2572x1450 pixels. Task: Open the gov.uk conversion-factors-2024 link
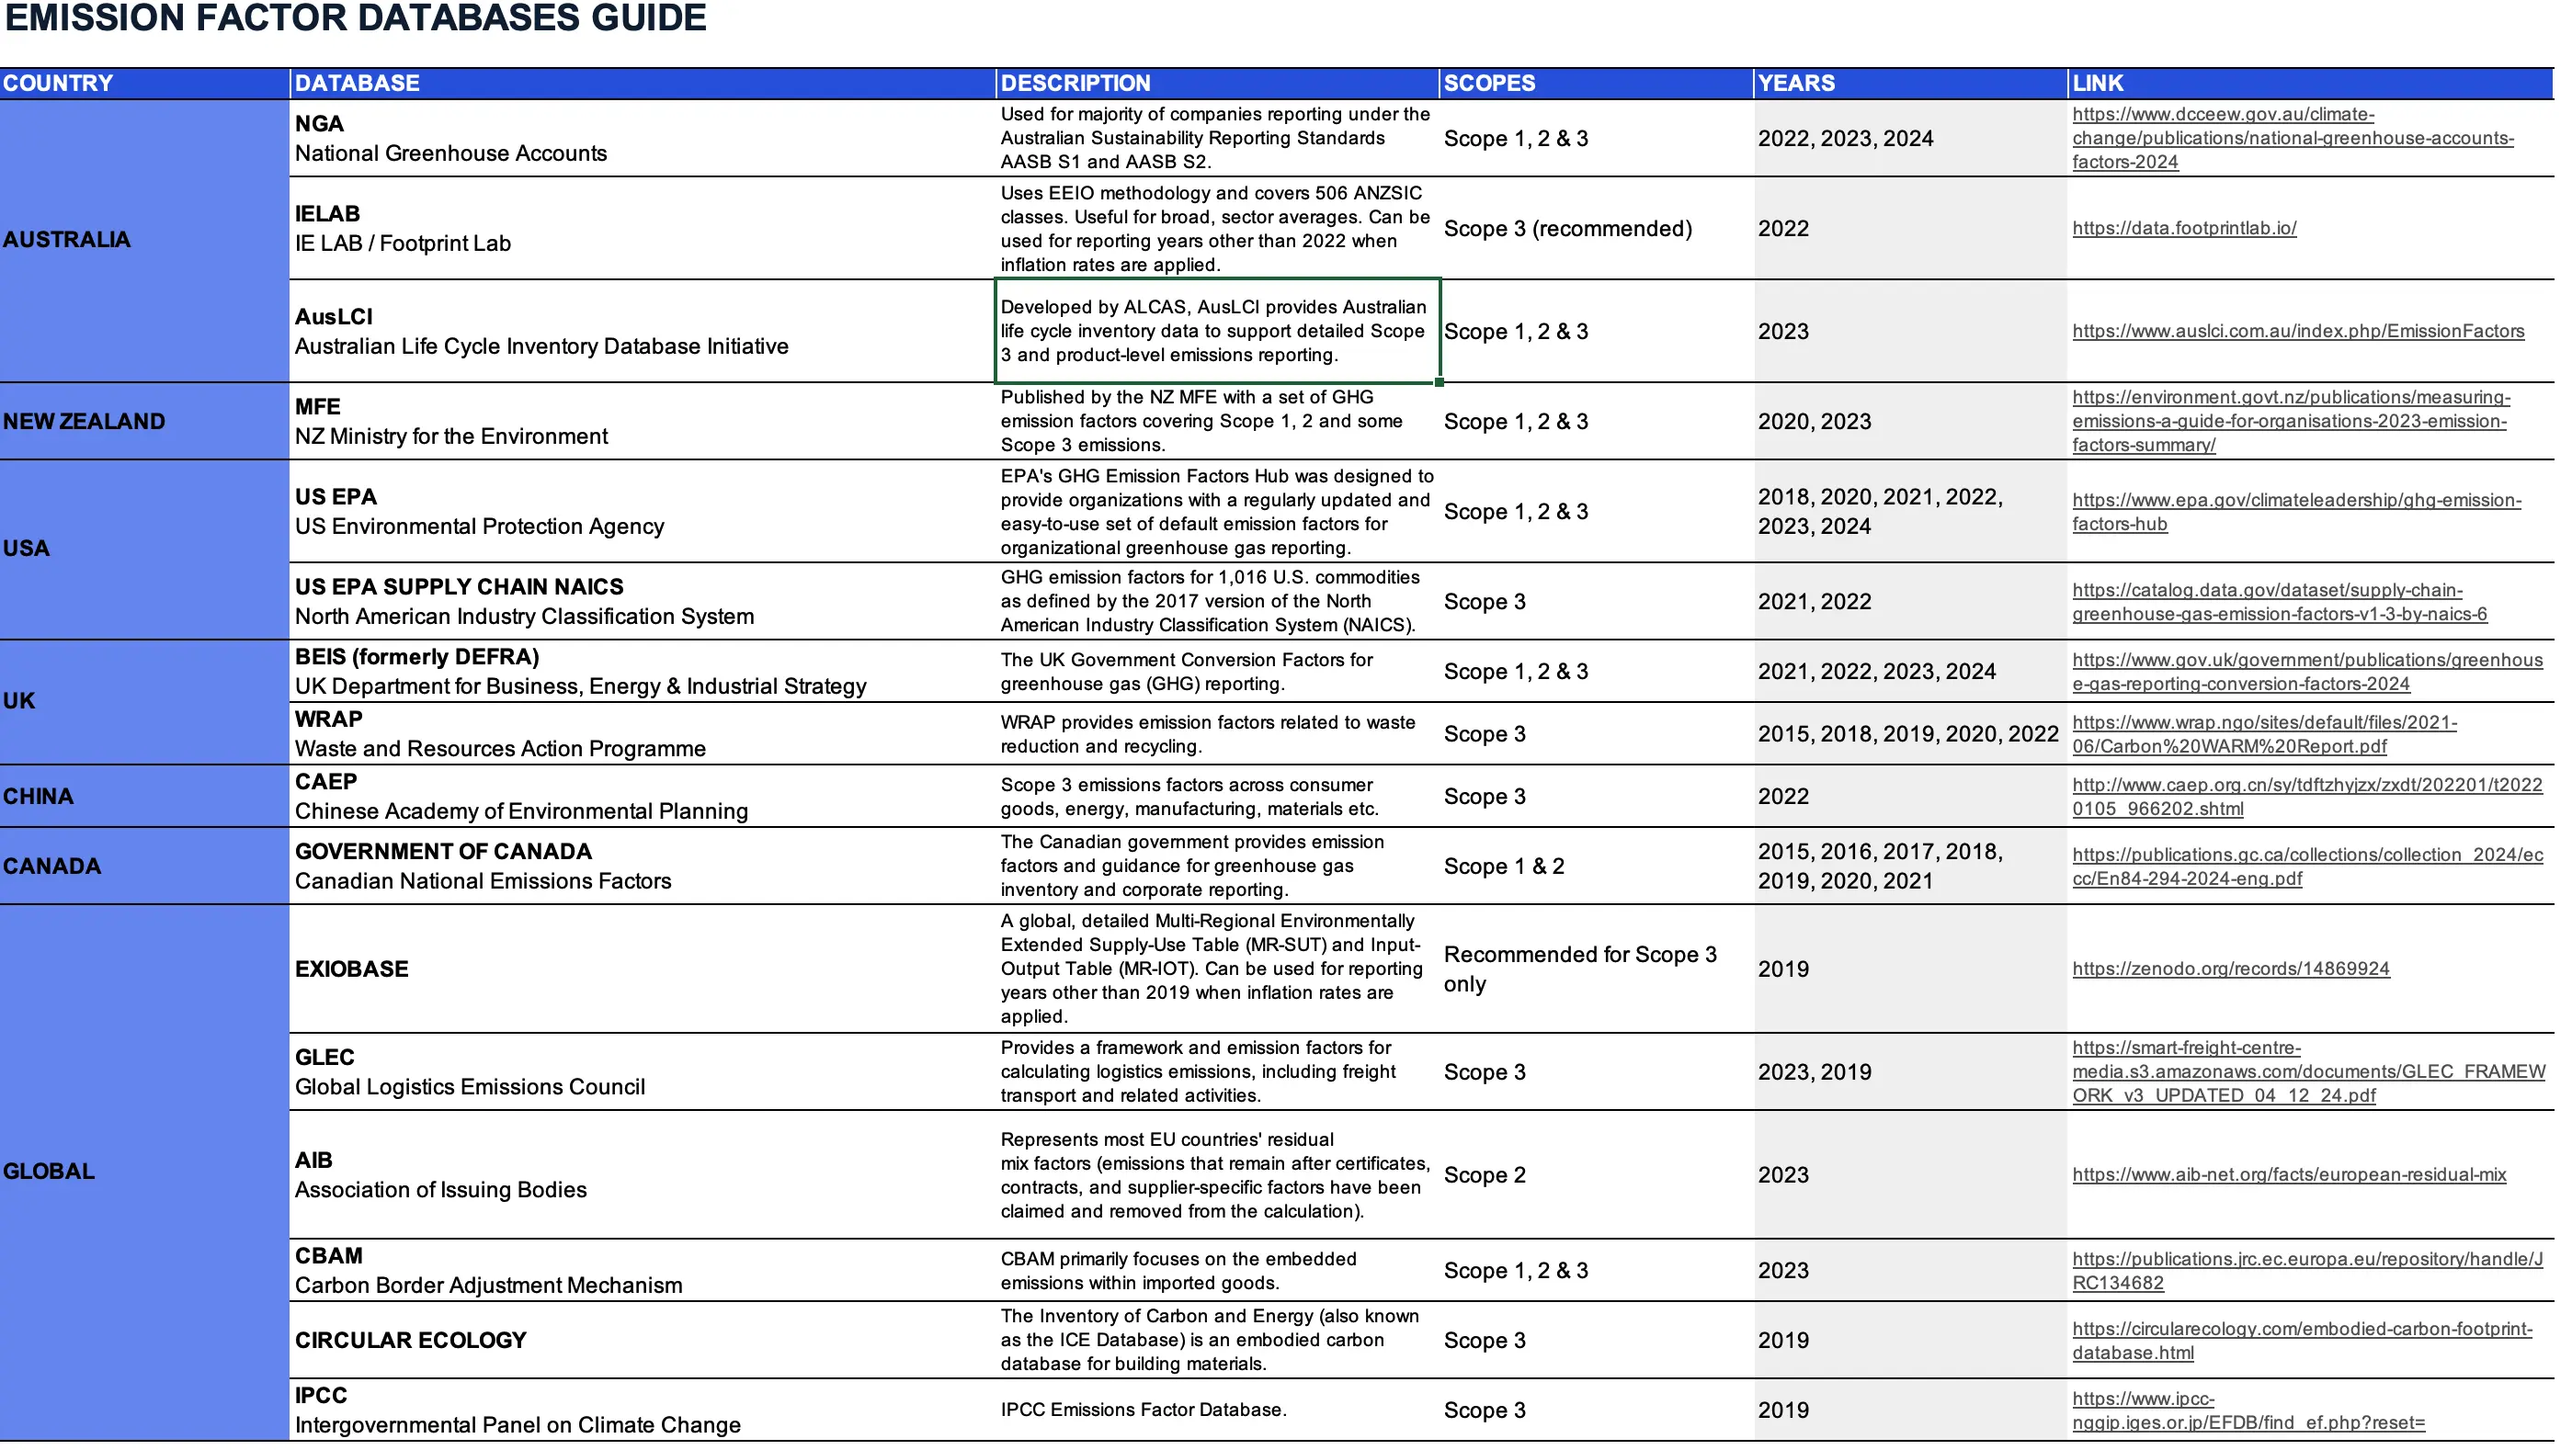coord(2307,672)
